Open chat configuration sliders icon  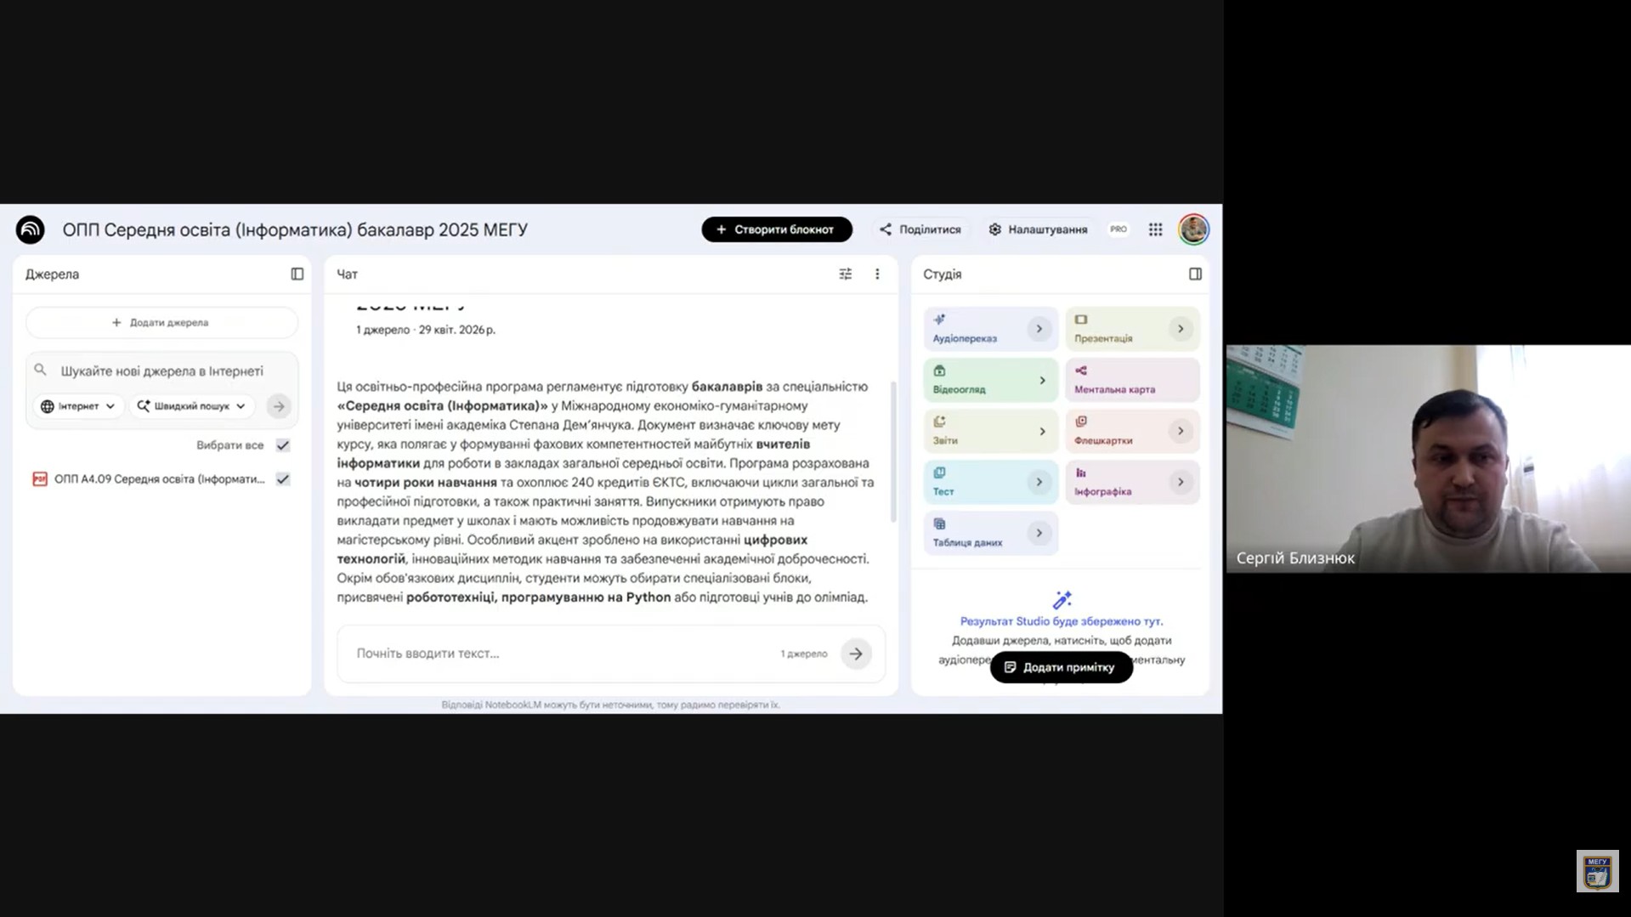845,274
